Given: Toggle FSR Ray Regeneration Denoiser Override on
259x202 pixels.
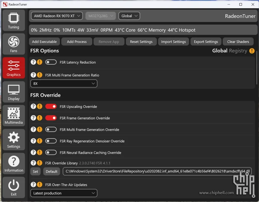Looking at the screenshot, I should [x=51, y=141].
